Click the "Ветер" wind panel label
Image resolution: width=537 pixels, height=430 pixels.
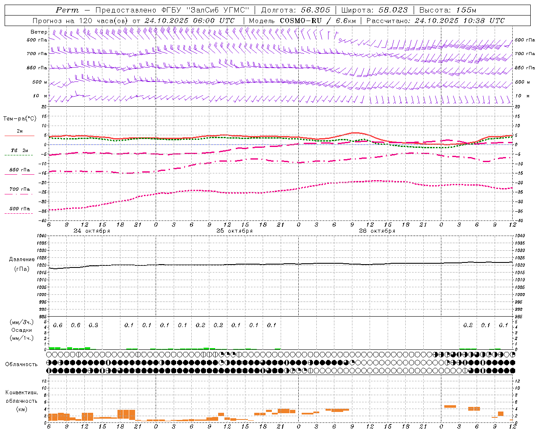click(x=39, y=32)
